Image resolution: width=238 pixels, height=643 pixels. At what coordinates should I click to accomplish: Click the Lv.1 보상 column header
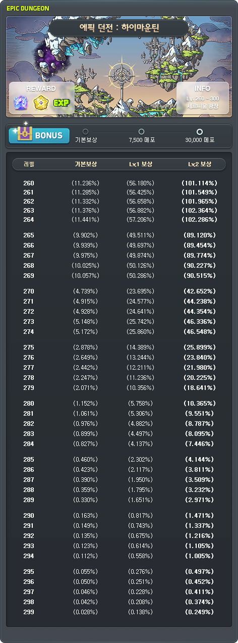141,165
